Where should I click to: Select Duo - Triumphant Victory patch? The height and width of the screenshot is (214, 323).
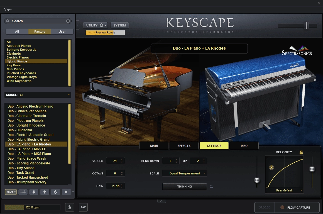point(36,182)
